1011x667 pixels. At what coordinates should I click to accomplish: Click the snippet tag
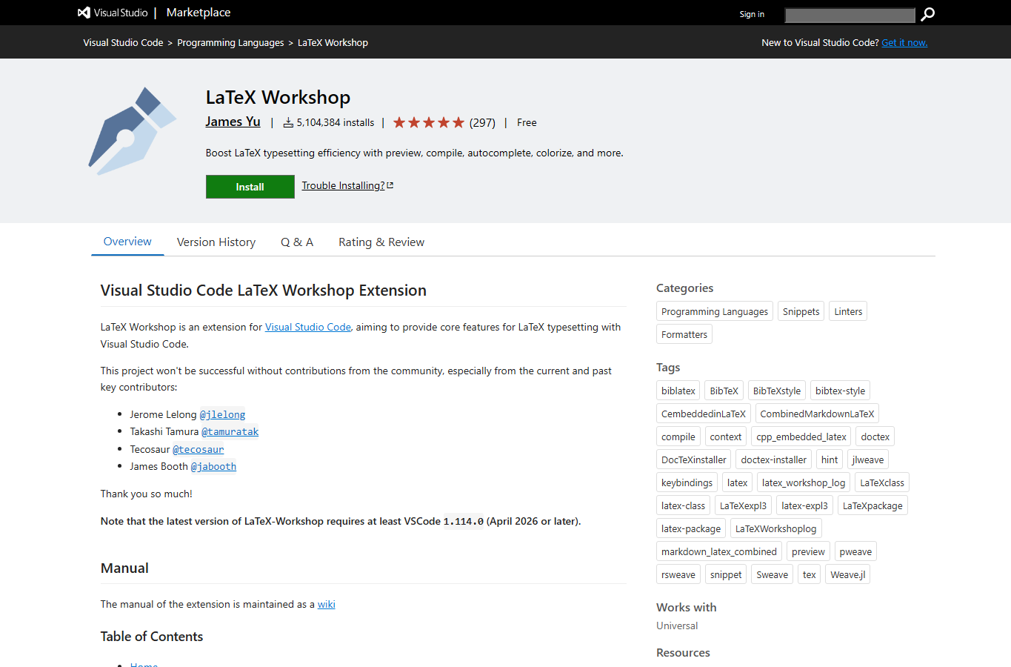tap(726, 574)
